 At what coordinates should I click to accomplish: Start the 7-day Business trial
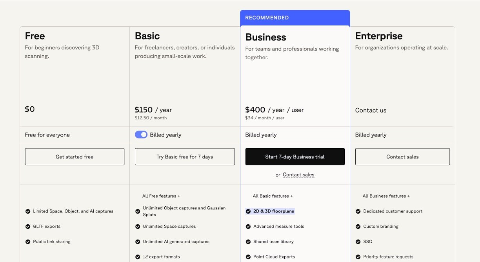click(295, 156)
